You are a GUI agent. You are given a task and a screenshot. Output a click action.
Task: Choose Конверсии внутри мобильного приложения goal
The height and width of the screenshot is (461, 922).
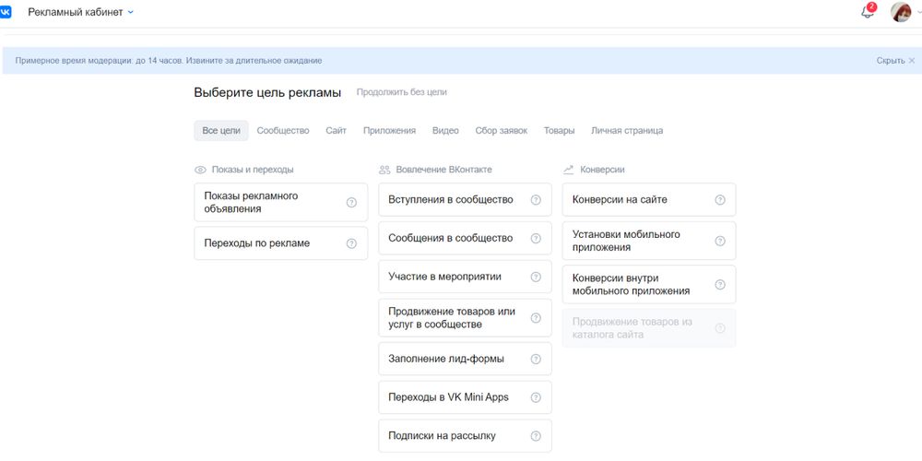pyautogui.click(x=649, y=285)
